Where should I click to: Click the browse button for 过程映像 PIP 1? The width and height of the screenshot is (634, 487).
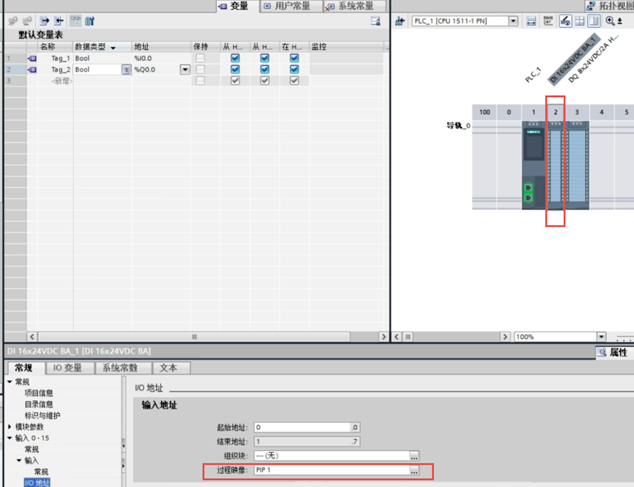pyautogui.click(x=414, y=471)
